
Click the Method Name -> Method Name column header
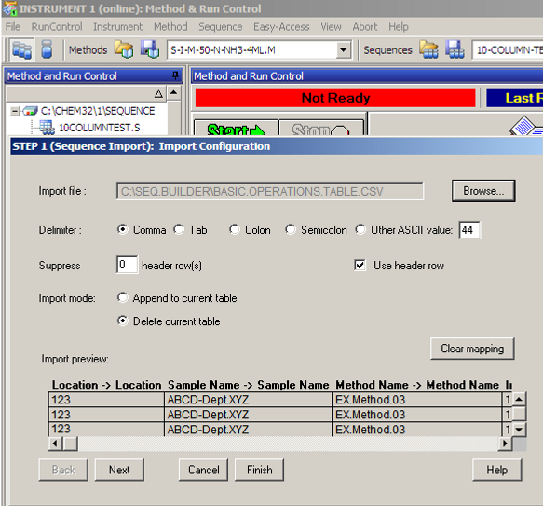coord(417,385)
